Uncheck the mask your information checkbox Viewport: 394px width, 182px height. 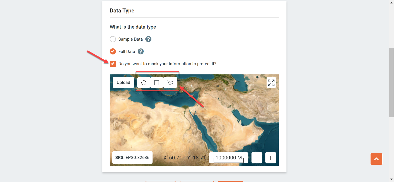[x=113, y=64]
